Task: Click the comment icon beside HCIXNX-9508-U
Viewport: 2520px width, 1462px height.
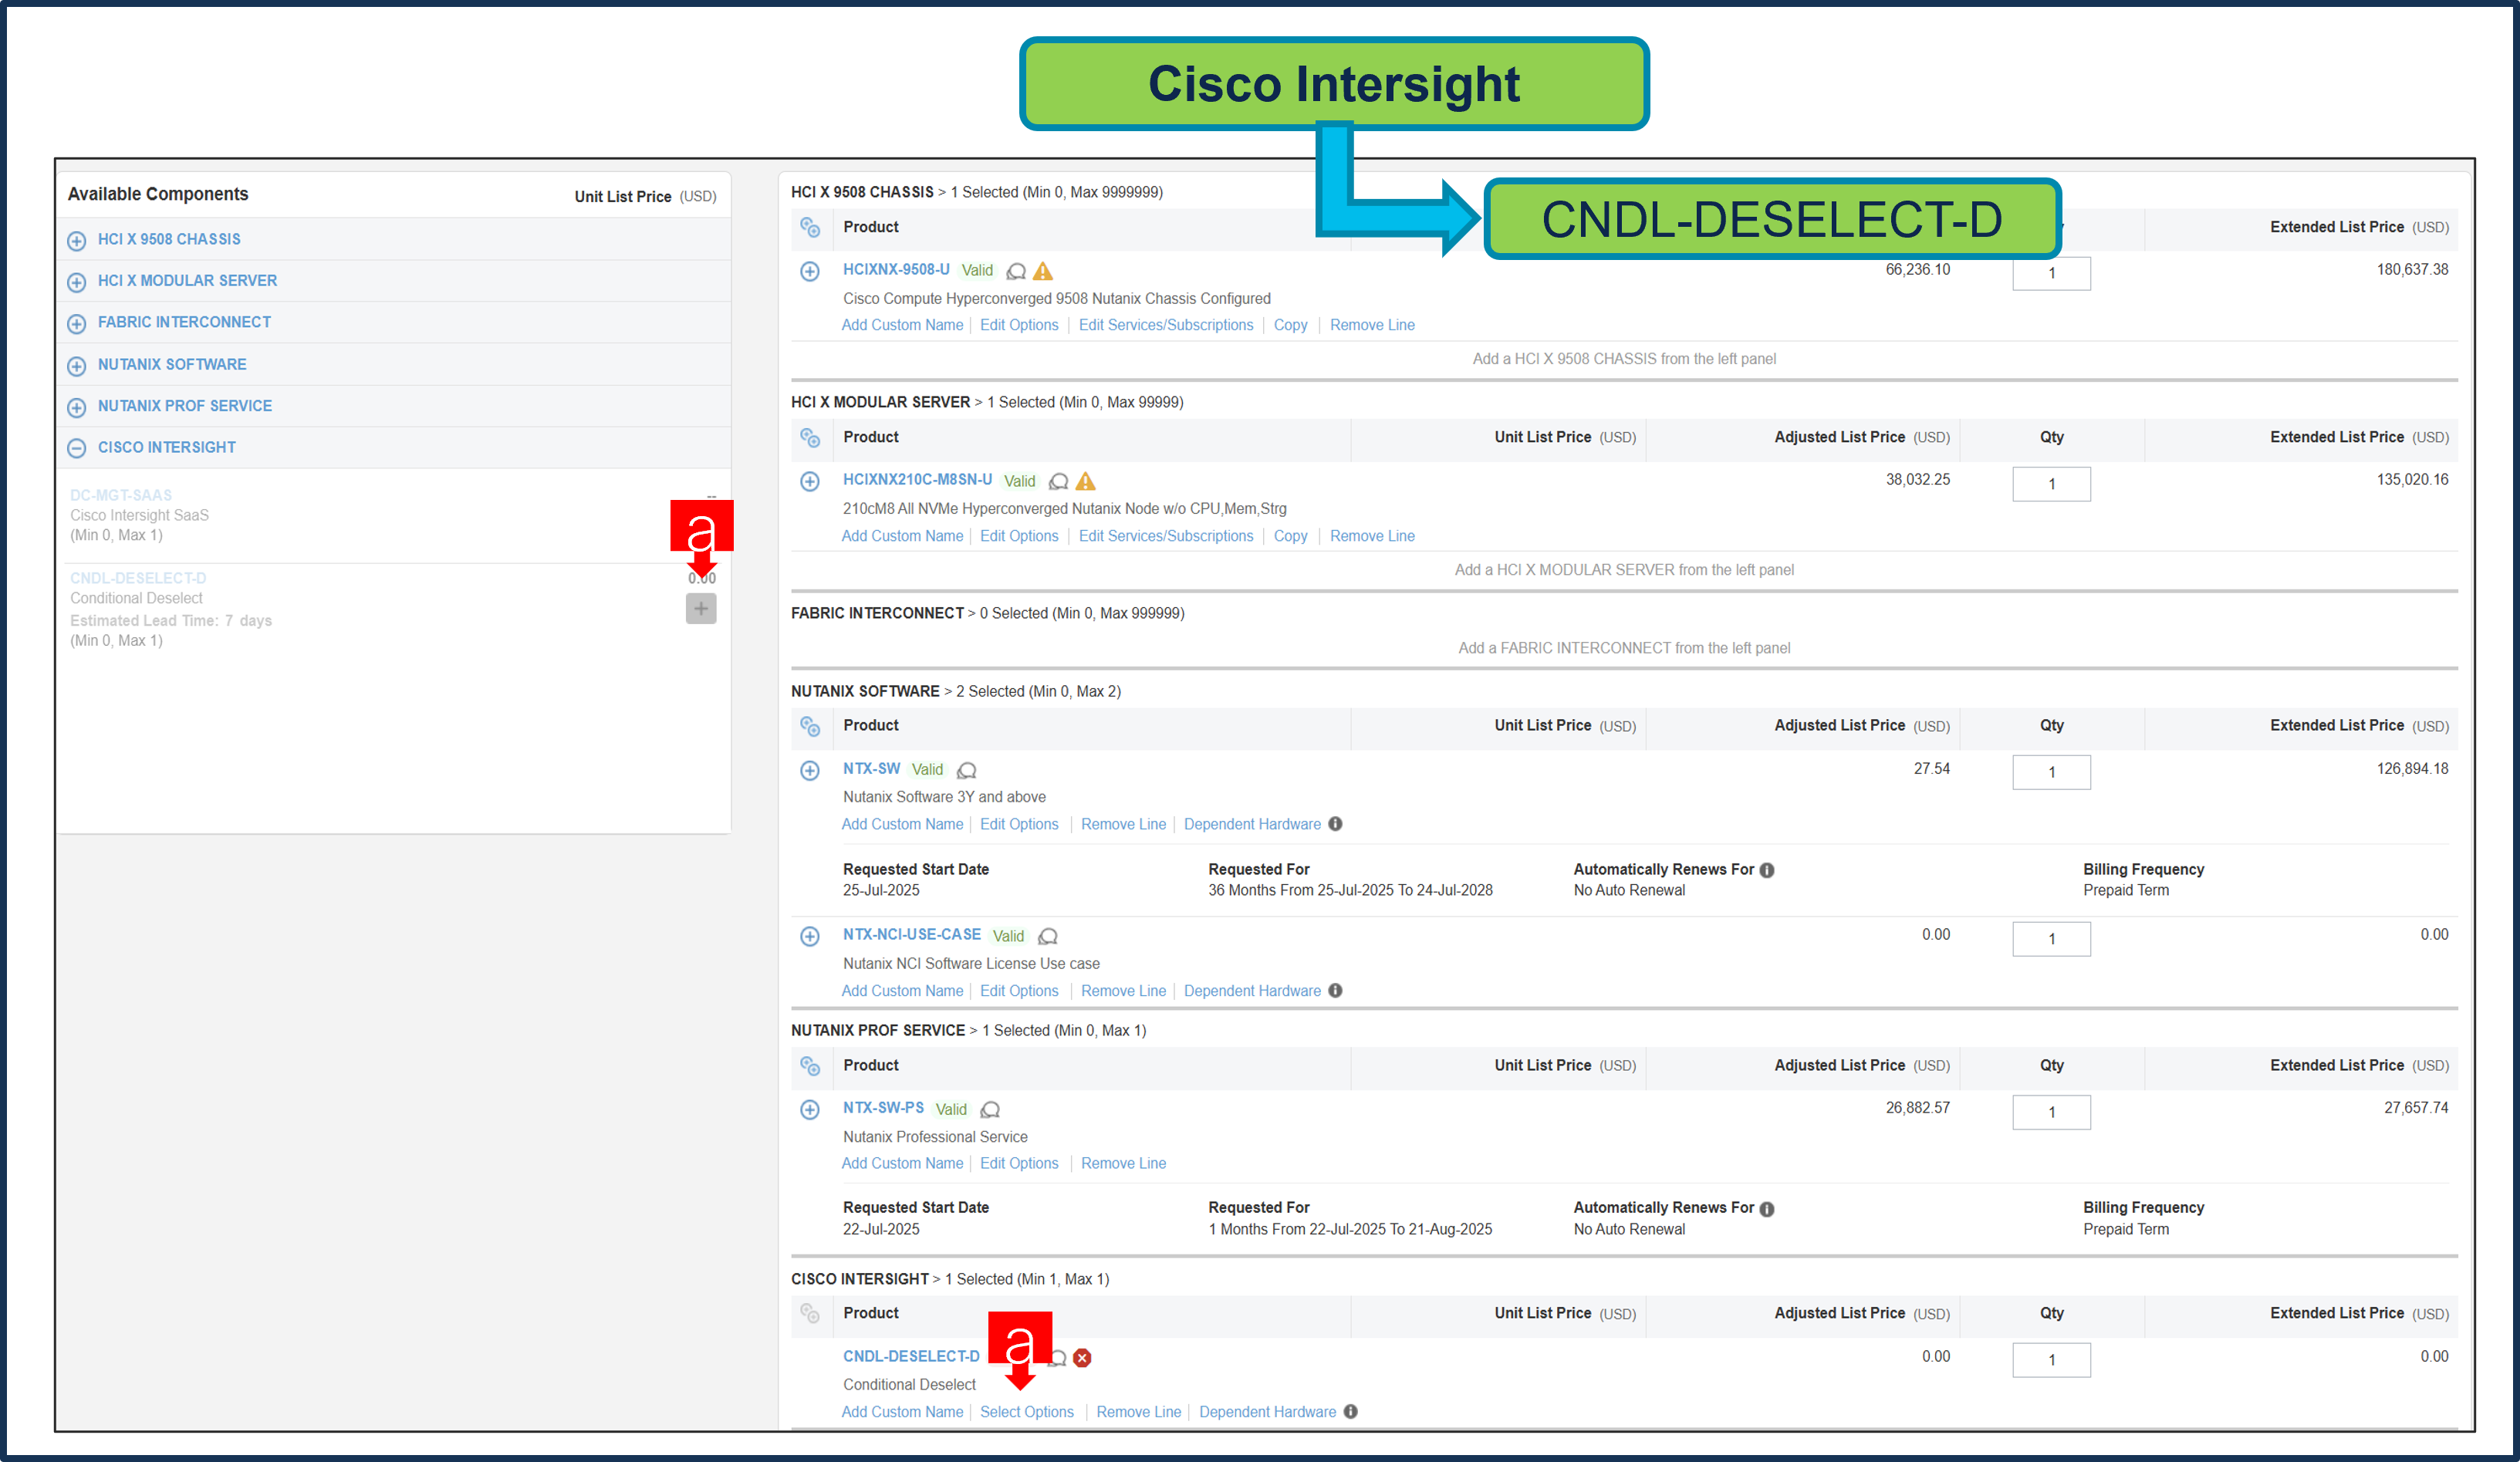Action: click(1016, 271)
